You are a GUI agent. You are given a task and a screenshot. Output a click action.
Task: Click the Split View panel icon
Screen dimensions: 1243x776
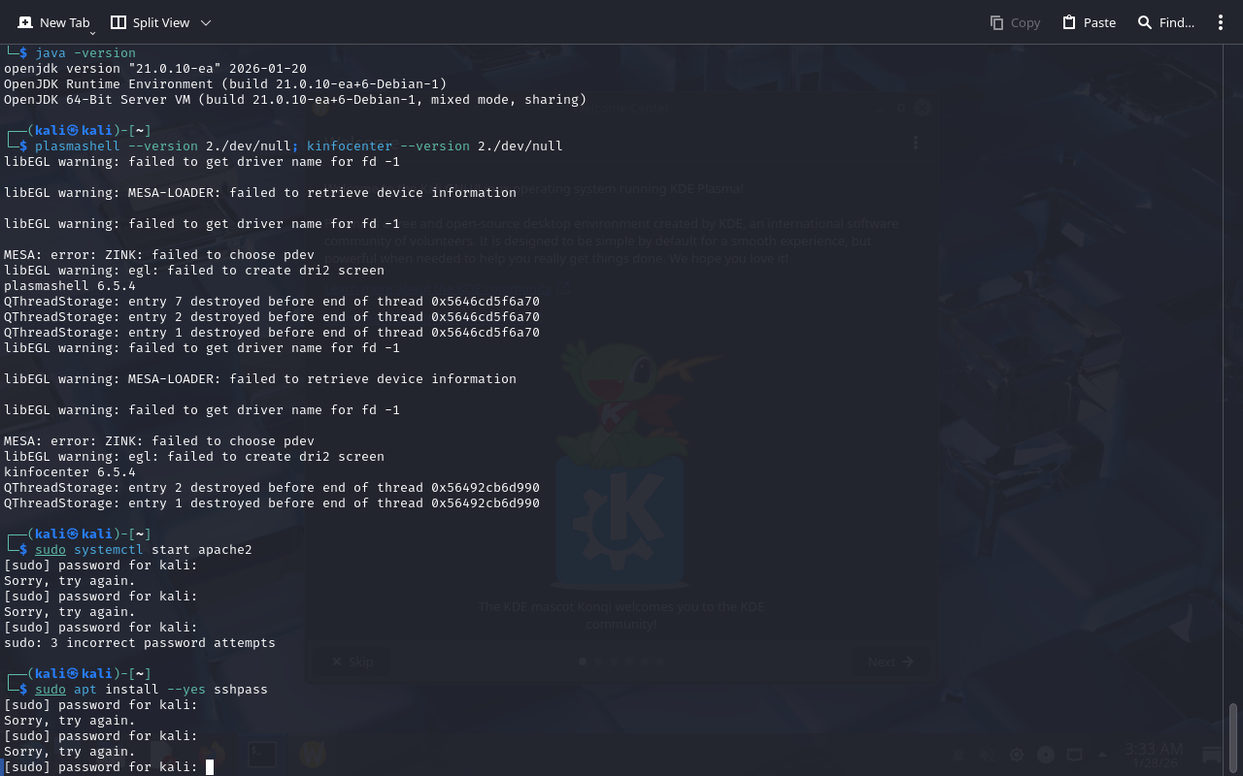click(x=118, y=22)
